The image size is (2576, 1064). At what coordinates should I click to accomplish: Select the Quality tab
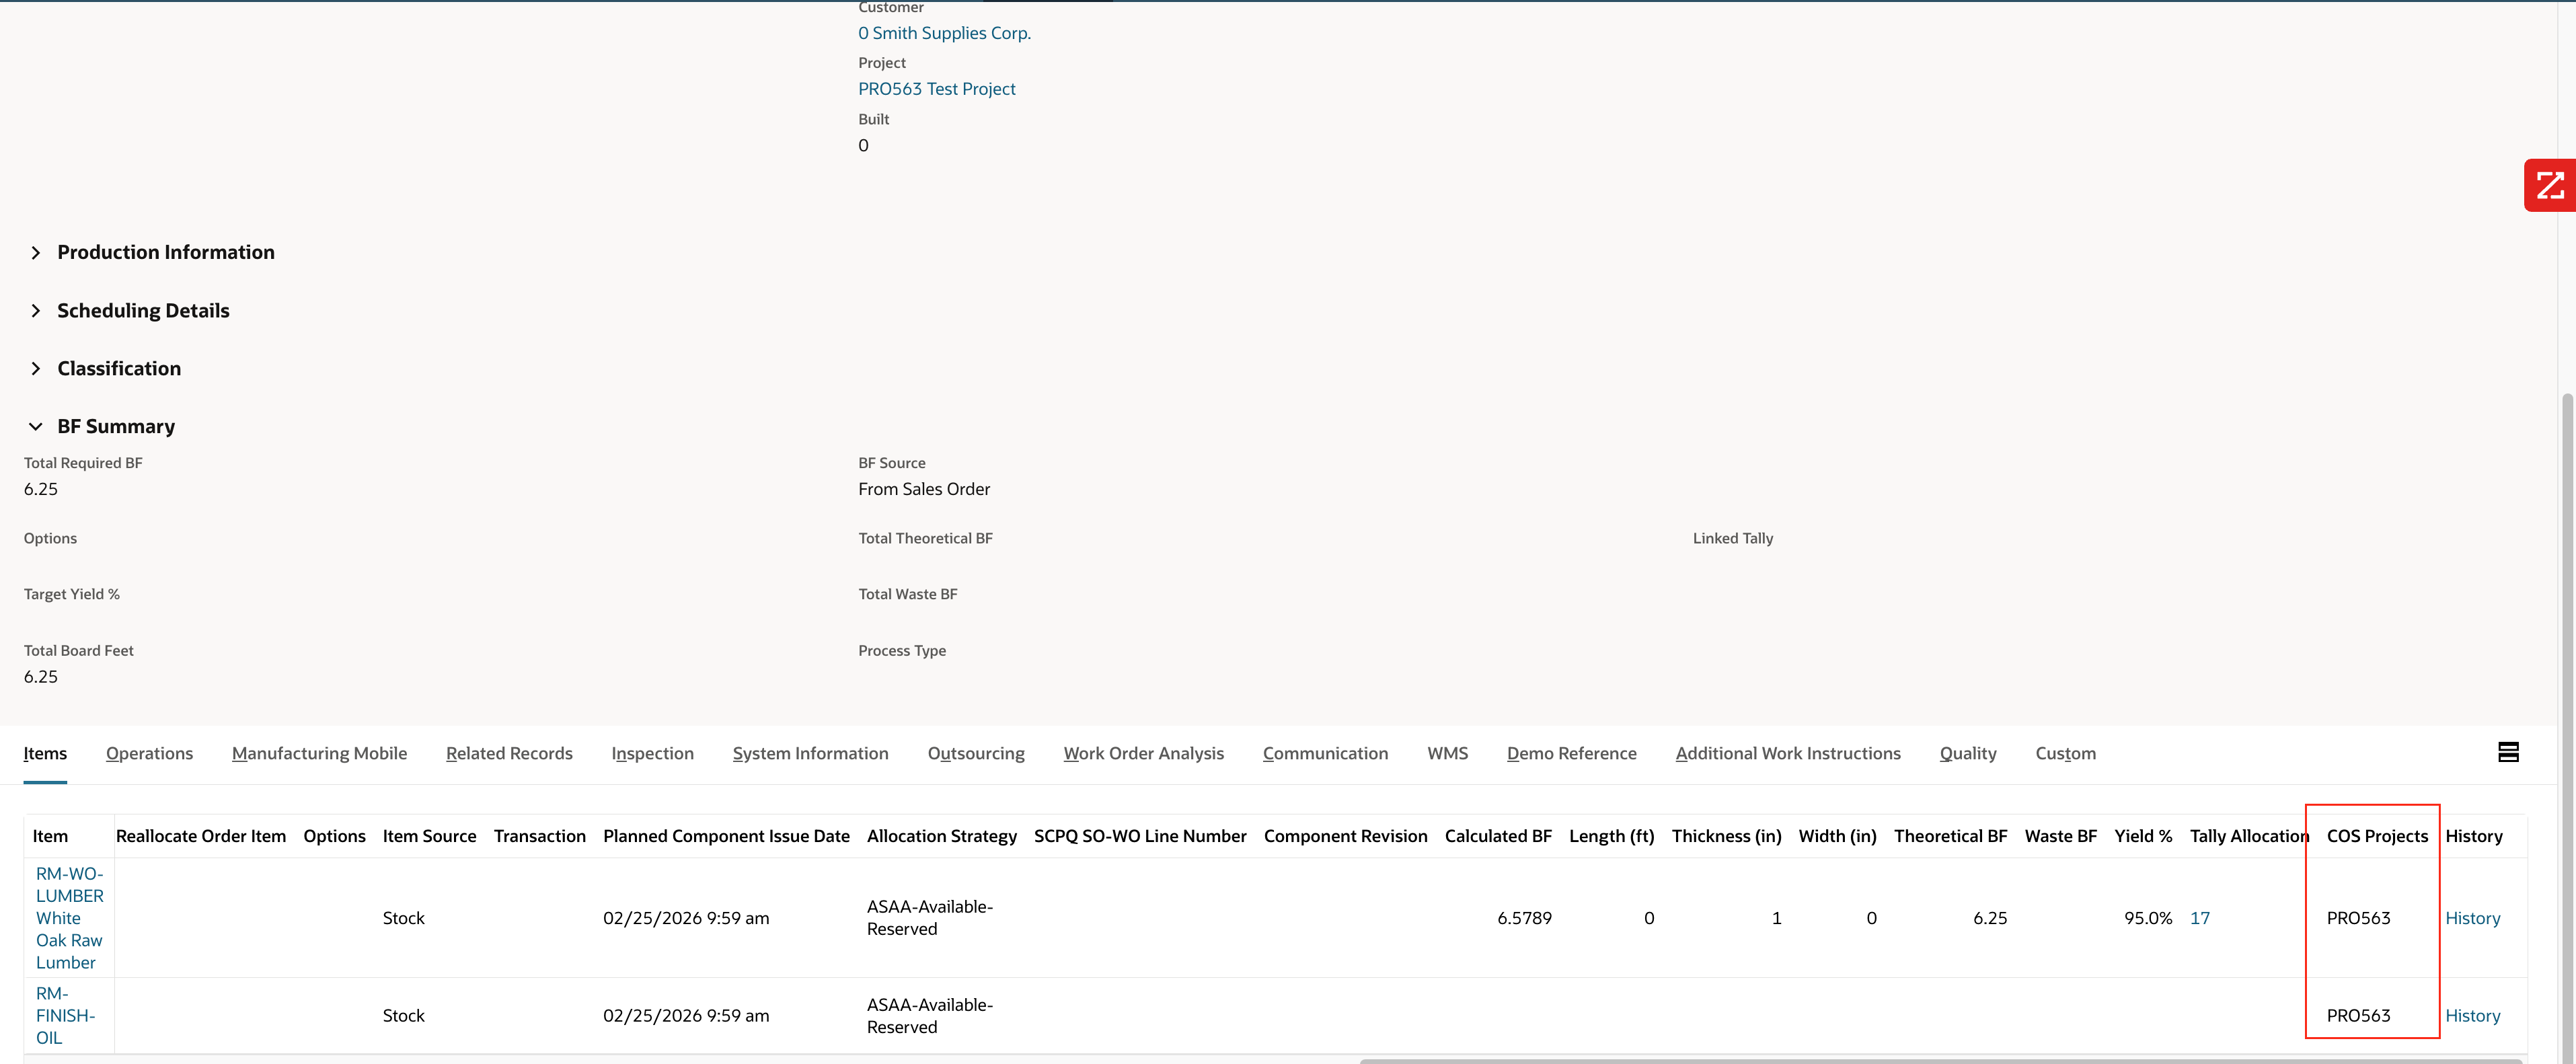tap(1967, 753)
